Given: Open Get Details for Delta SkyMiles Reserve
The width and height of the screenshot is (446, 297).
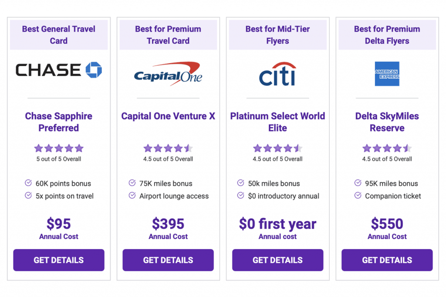Looking at the screenshot, I should coord(387,260).
